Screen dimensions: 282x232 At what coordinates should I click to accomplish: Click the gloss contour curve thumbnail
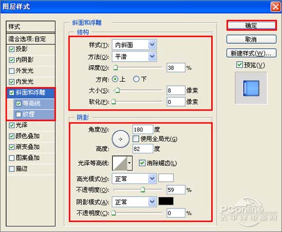tap(120, 163)
